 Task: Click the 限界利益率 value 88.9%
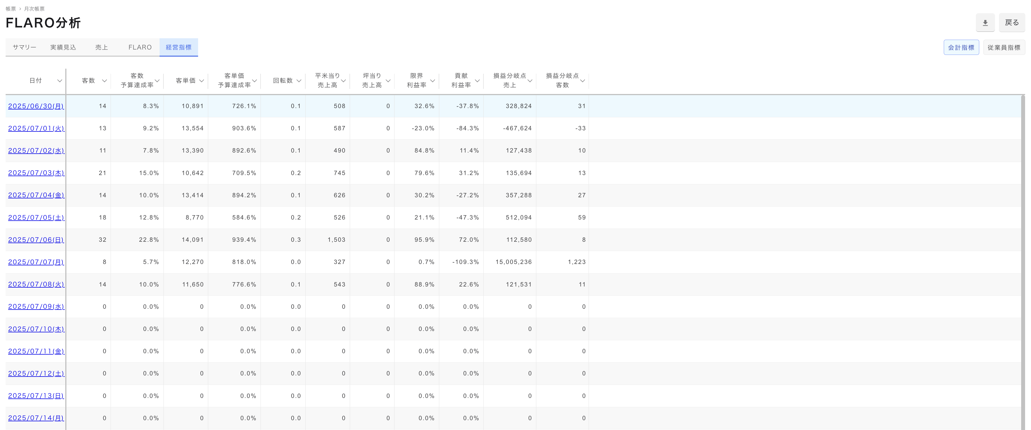point(424,285)
